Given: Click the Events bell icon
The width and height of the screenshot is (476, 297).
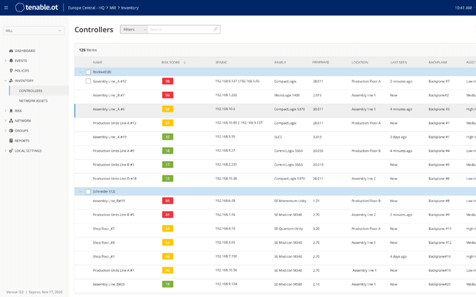Looking at the screenshot, I should pos(11,61).
